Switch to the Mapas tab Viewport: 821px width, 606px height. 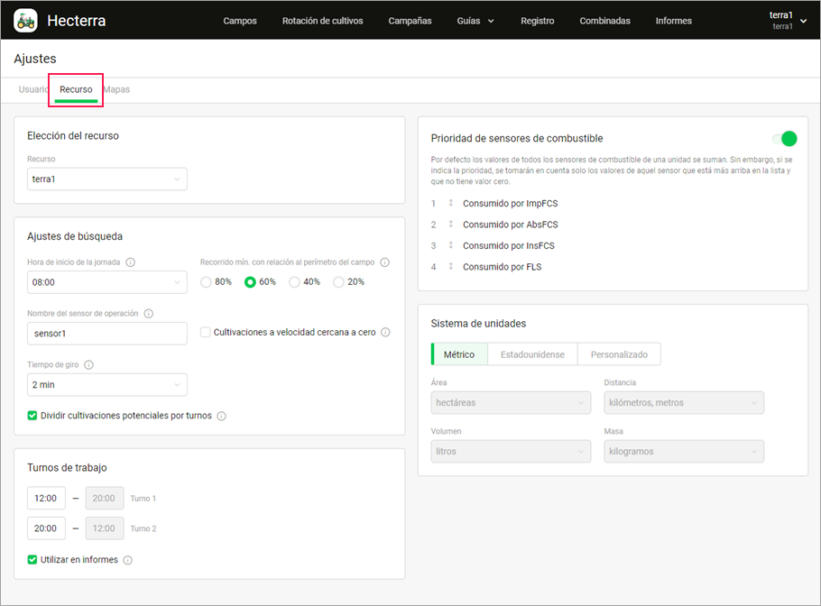pos(117,90)
